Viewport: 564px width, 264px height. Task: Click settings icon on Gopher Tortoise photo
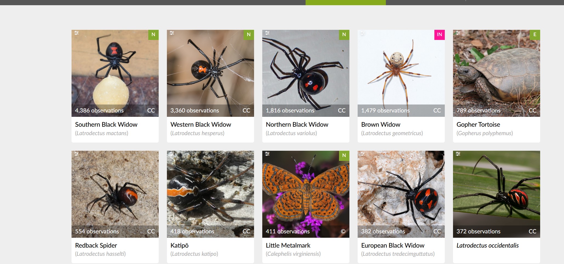[458, 33]
